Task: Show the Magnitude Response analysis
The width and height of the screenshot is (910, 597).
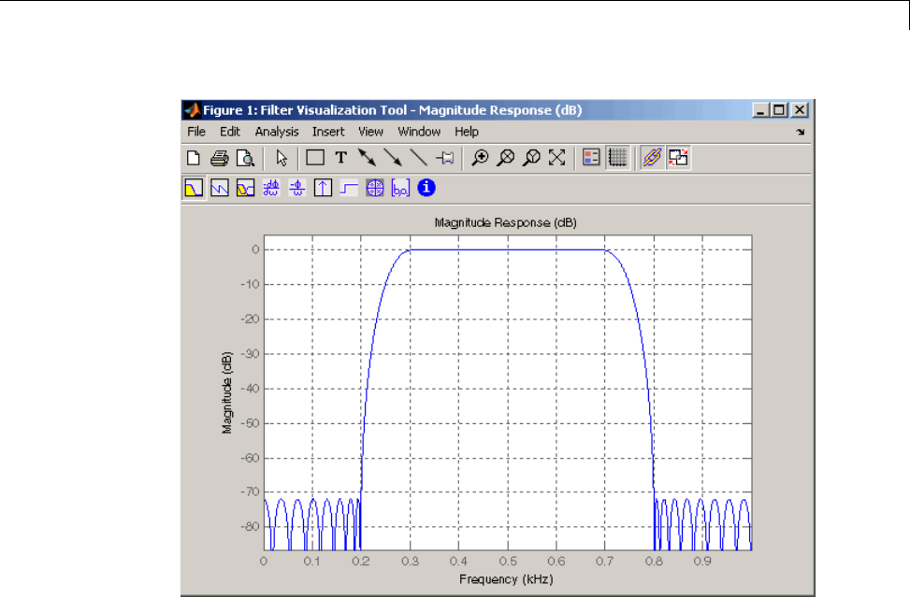Action: (x=194, y=188)
